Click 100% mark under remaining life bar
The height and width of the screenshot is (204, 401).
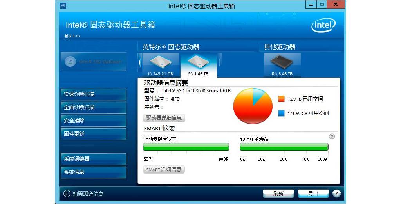tap(323, 159)
